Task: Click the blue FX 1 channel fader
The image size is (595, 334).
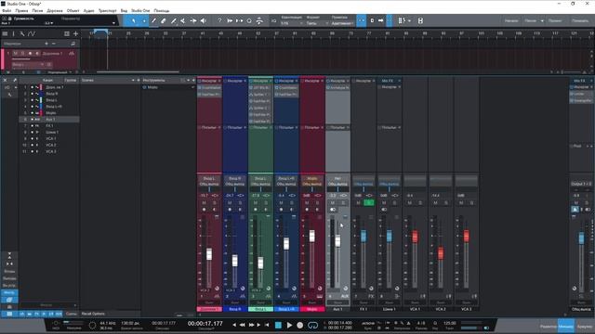Action: pos(364,236)
